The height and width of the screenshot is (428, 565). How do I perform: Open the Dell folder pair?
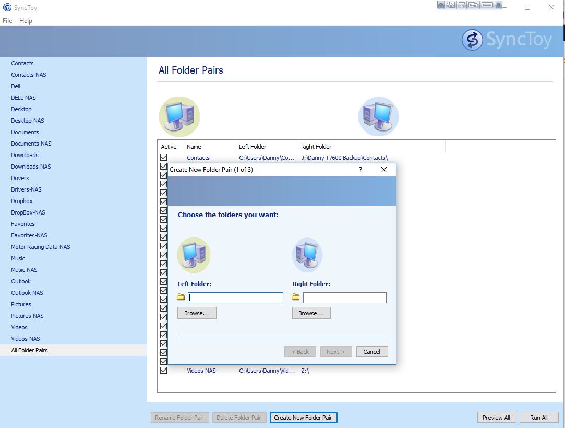(16, 86)
